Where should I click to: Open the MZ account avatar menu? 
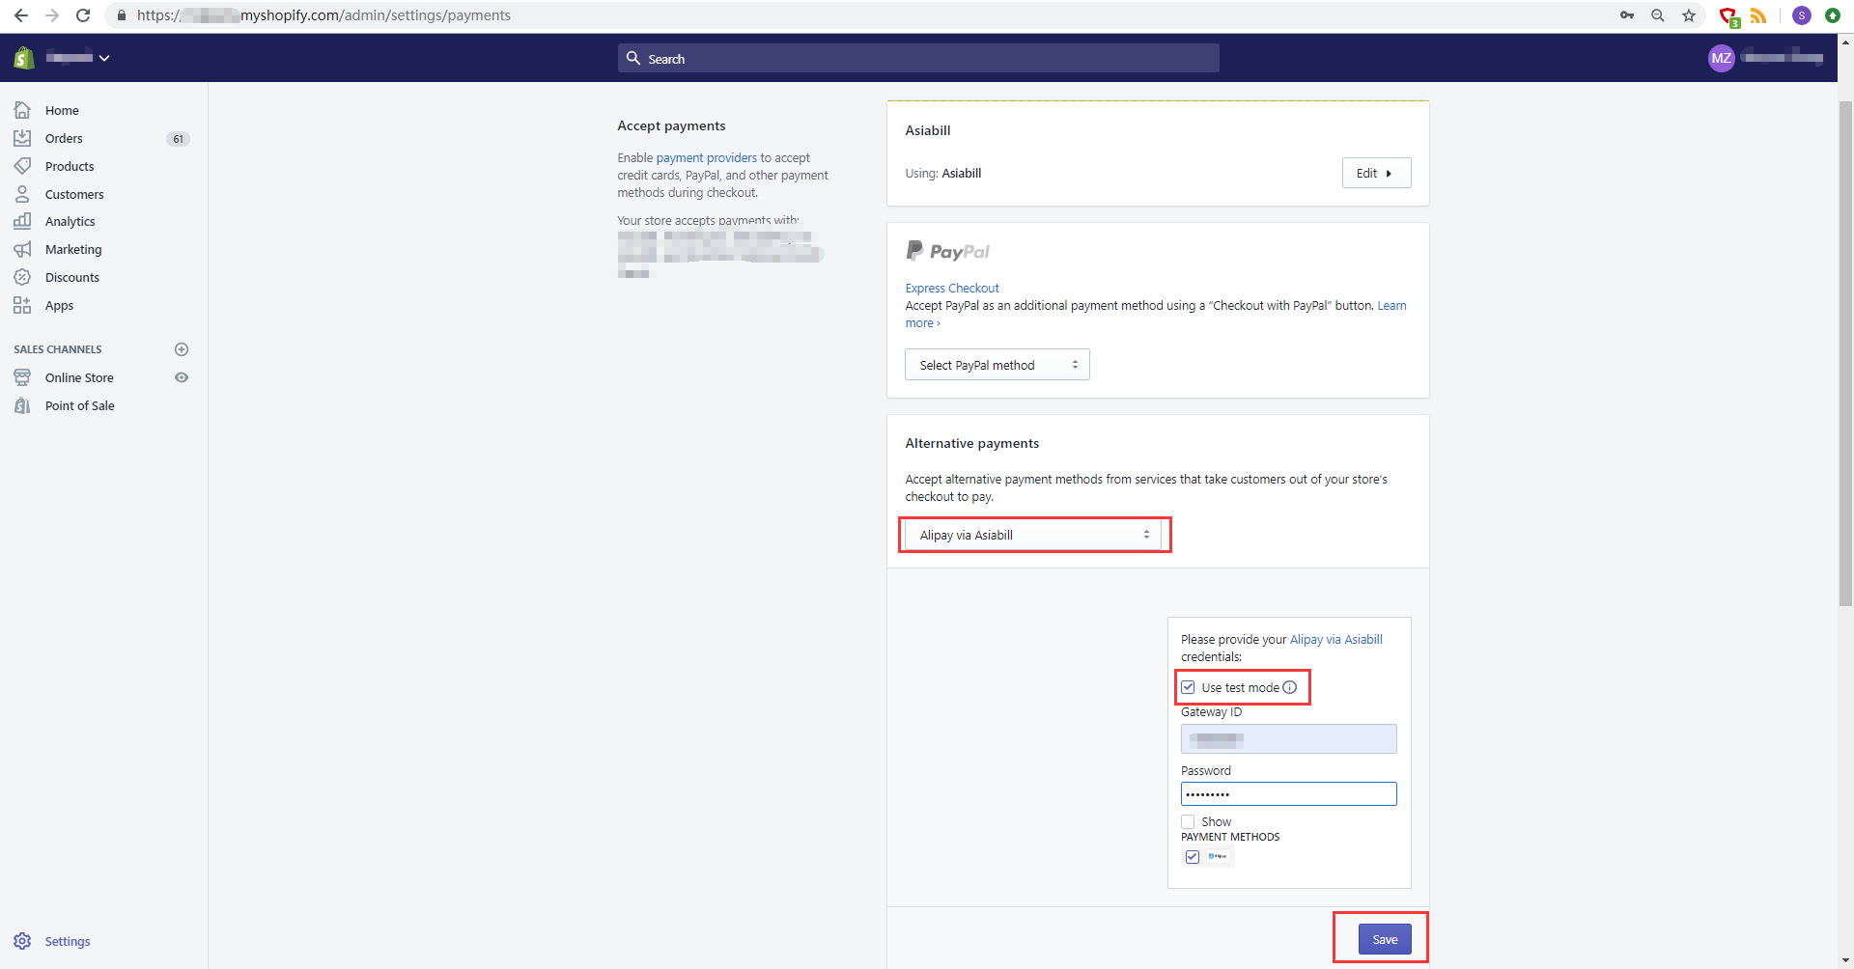(x=1721, y=58)
